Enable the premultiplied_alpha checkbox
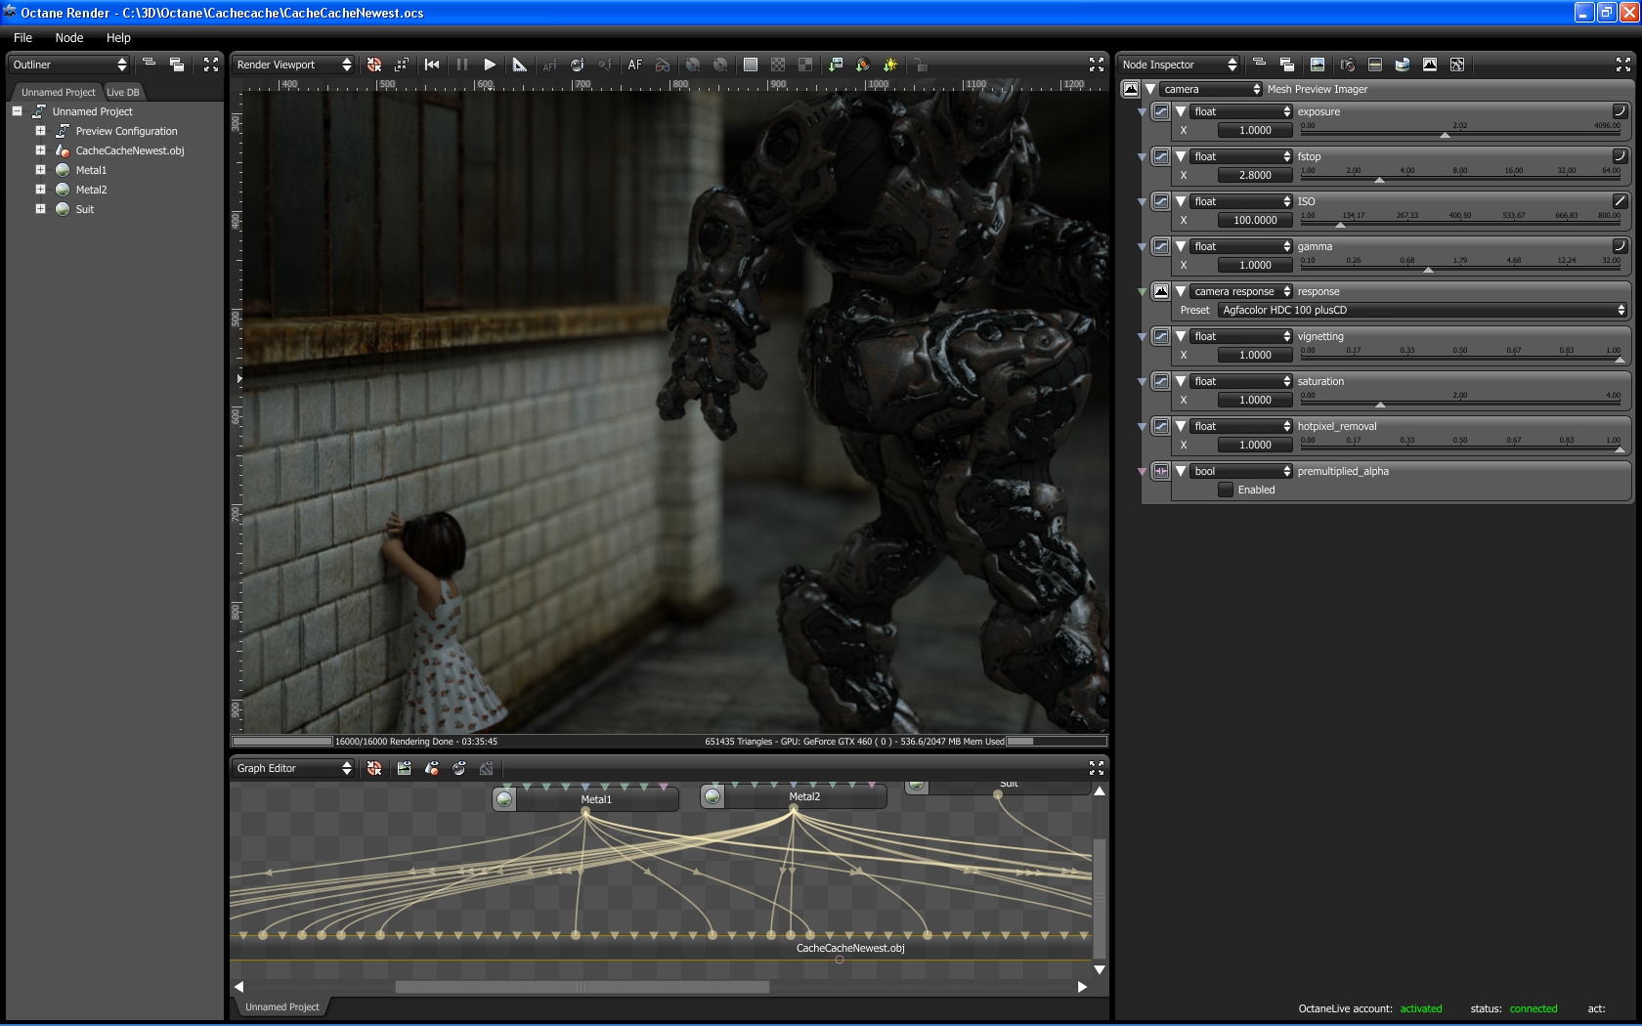 point(1225,490)
